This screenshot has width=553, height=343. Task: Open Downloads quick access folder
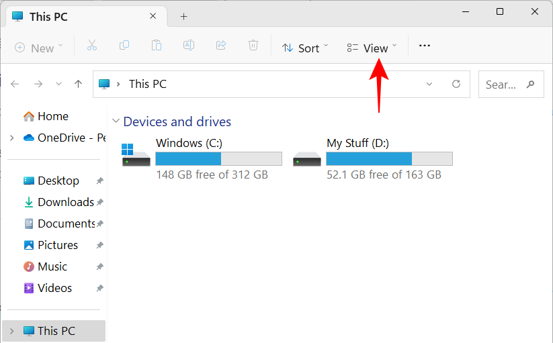click(x=59, y=202)
